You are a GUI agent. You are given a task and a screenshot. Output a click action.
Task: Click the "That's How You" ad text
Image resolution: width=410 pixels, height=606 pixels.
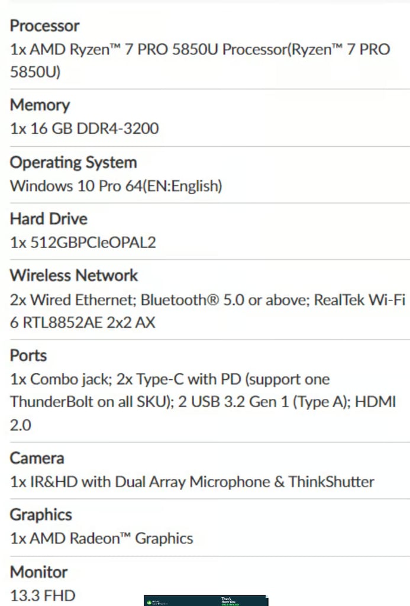pos(228,600)
